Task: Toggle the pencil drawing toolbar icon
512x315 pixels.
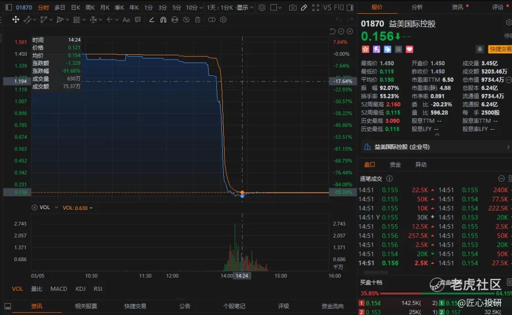Action: tap(304, 7)
